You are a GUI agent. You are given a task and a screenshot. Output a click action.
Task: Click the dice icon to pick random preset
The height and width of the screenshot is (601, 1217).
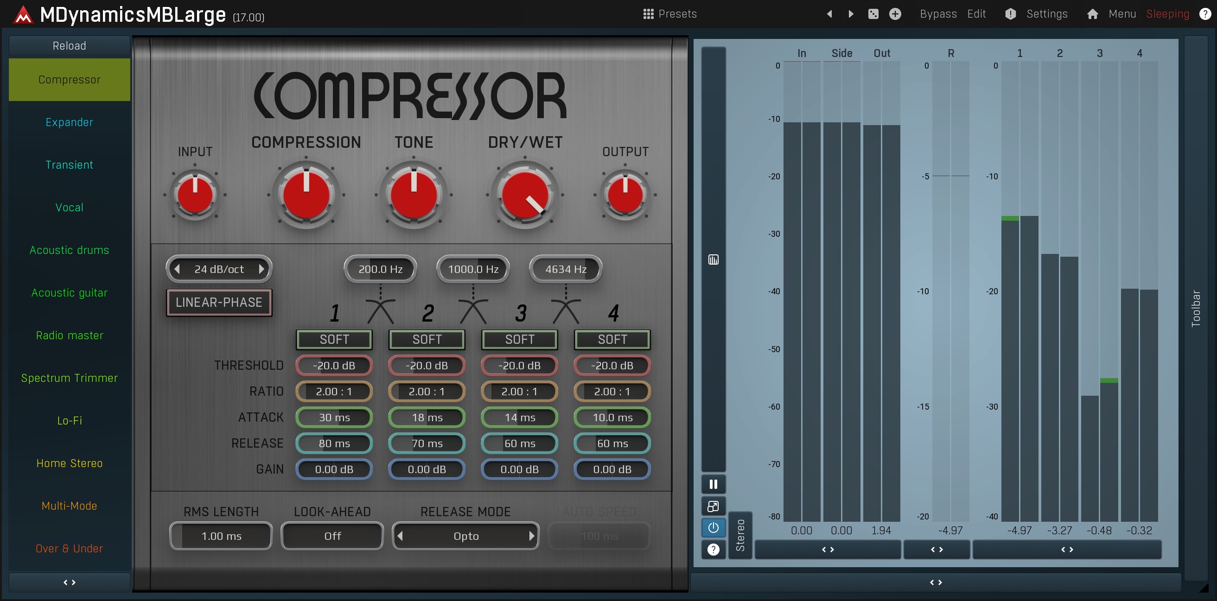tap(873, 14)
